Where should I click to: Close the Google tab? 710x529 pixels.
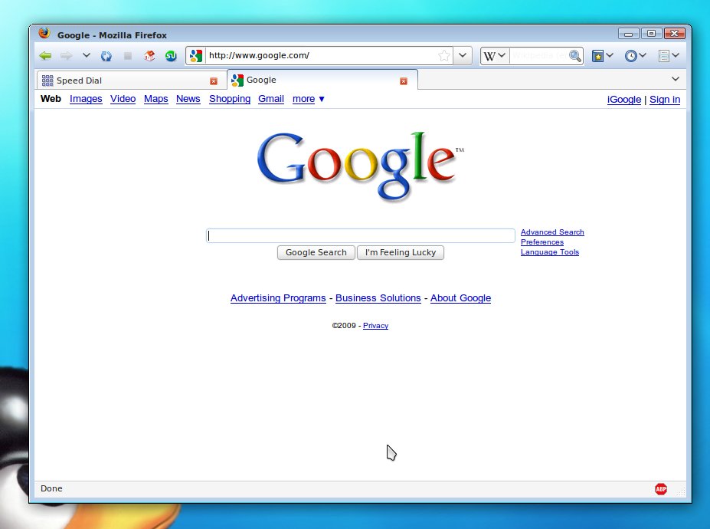click(404, 81)
